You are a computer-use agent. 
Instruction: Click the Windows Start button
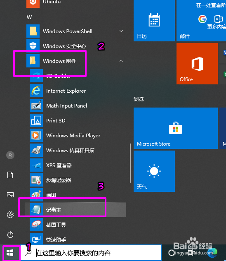point(10,253)
